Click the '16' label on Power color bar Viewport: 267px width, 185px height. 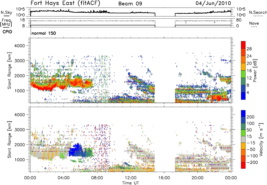(249, 71)
